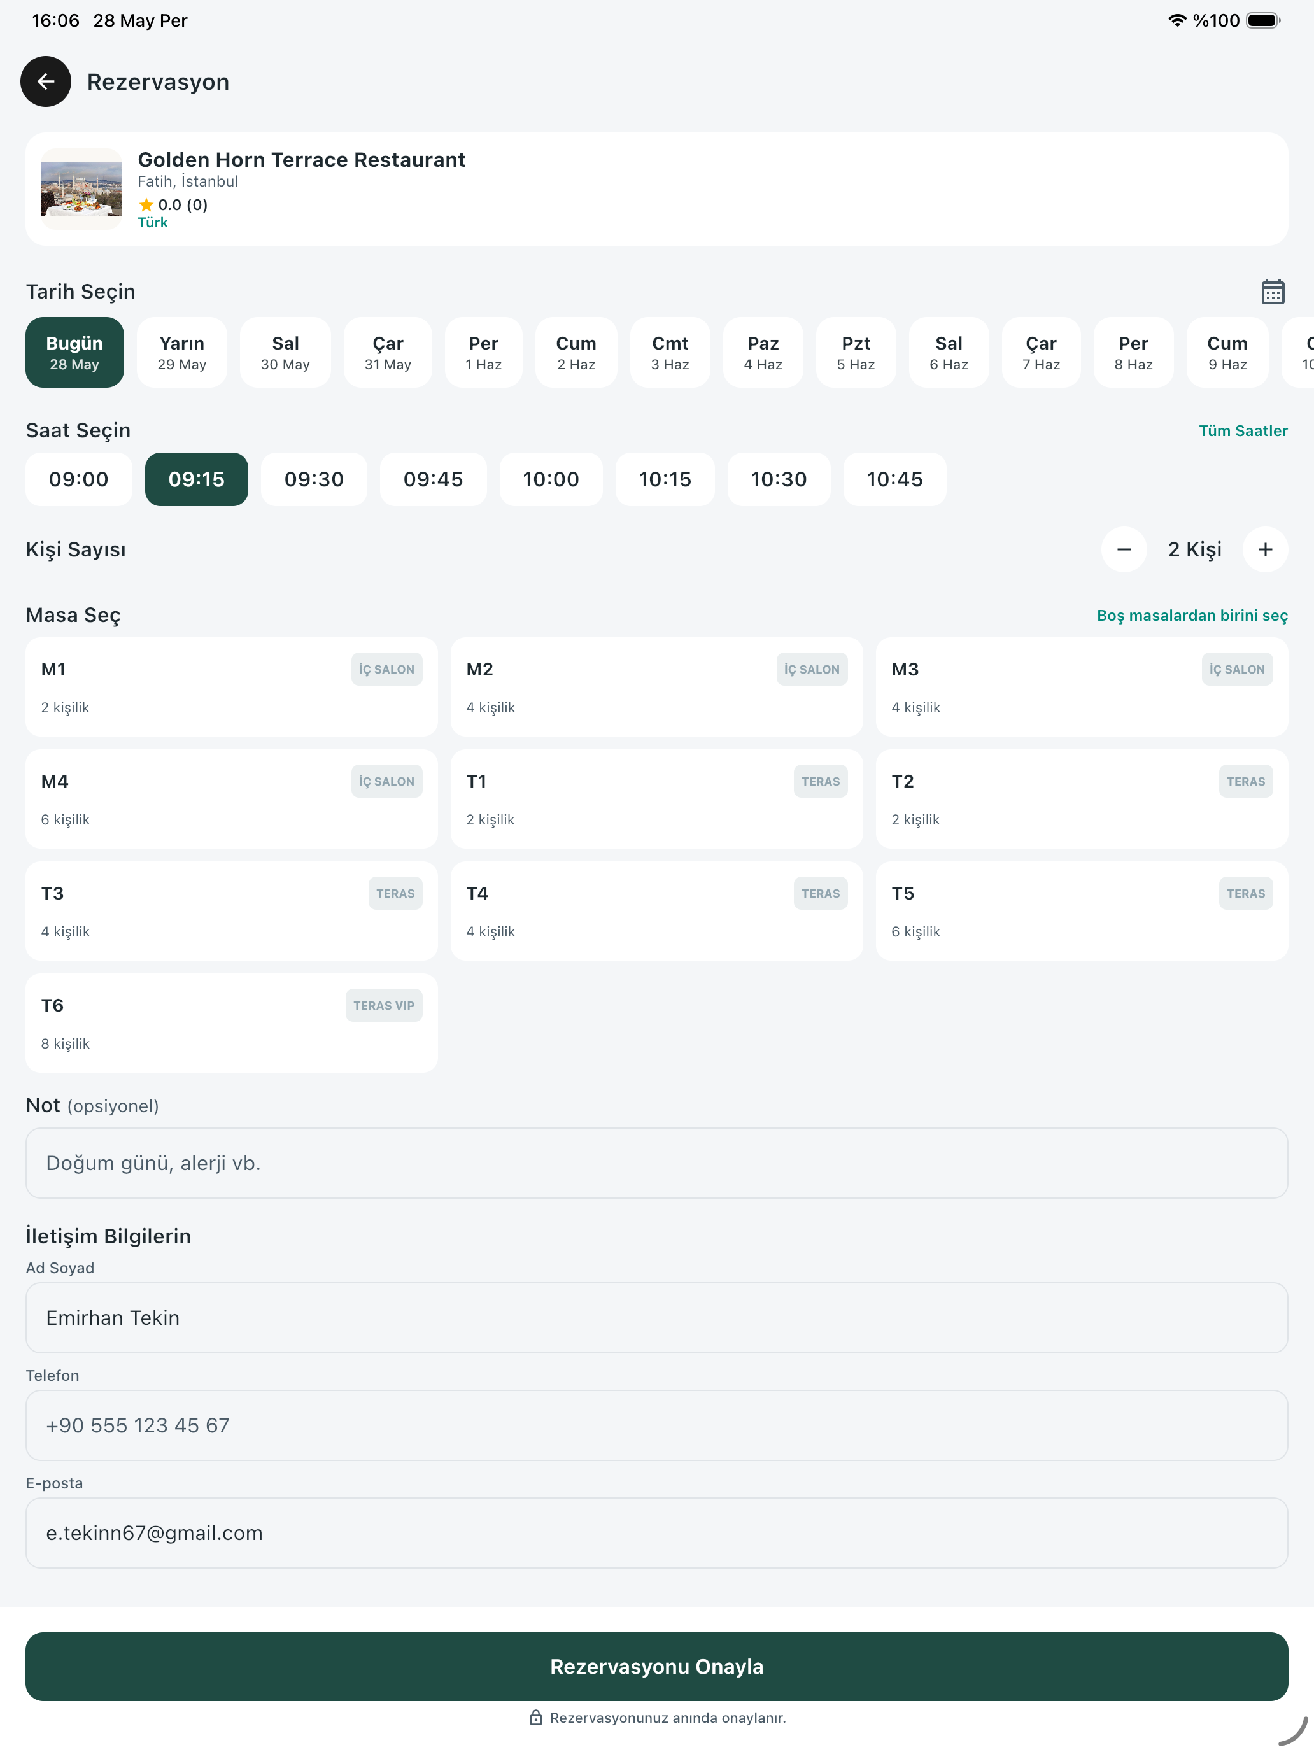1314x1752 pixels.
Task: Select the Cmt 3 Haz date
Action: click(670, 353)
